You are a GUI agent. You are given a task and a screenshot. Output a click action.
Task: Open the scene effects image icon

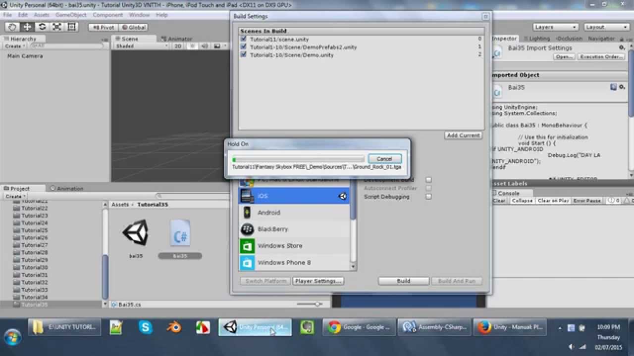pyautogui.click(x=217, y=46)
